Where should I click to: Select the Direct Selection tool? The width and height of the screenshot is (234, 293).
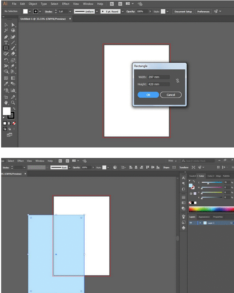pyautogui.click(x=13, y=25)
